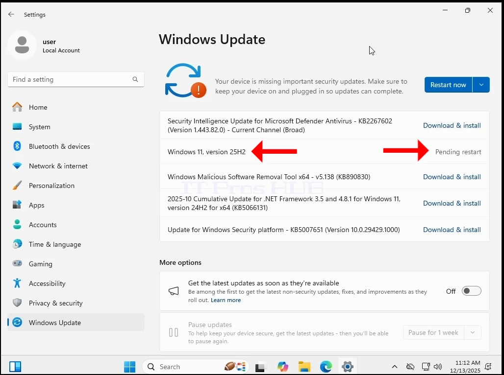Click the network display tray icon
The height and width of the screenshot is (375, 504).
coord(426,367)
